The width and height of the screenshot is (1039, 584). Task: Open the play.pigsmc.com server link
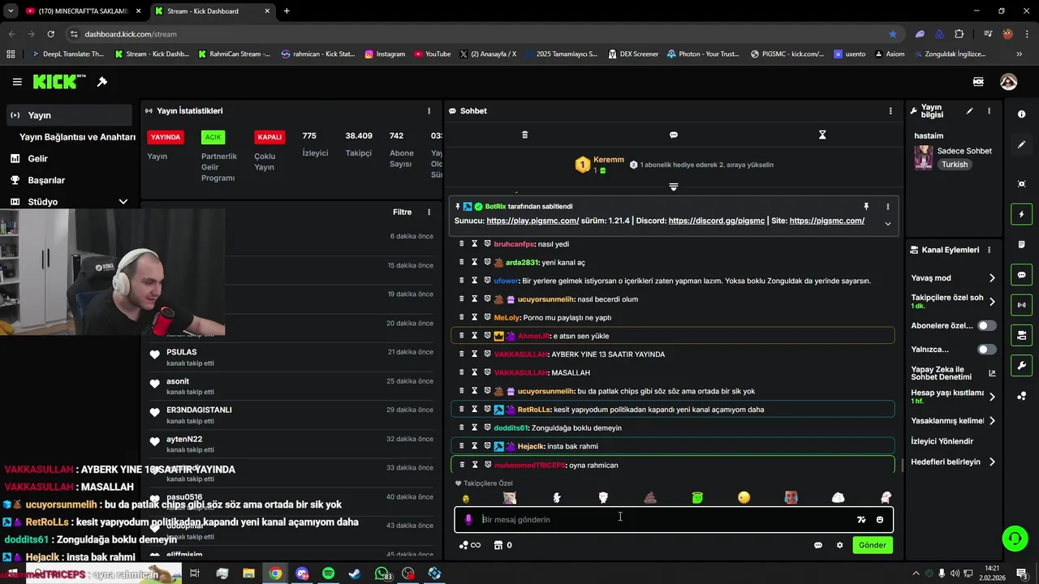532,221
